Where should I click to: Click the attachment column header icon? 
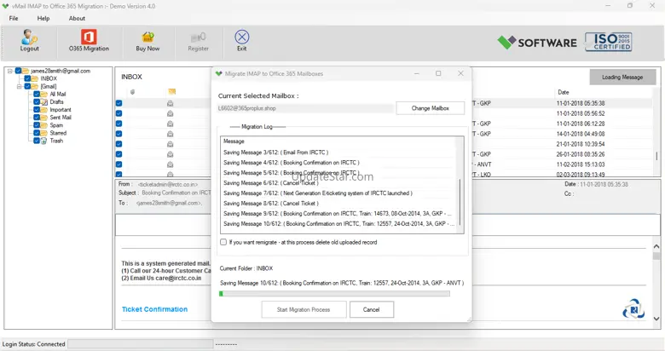pos(133,92)
